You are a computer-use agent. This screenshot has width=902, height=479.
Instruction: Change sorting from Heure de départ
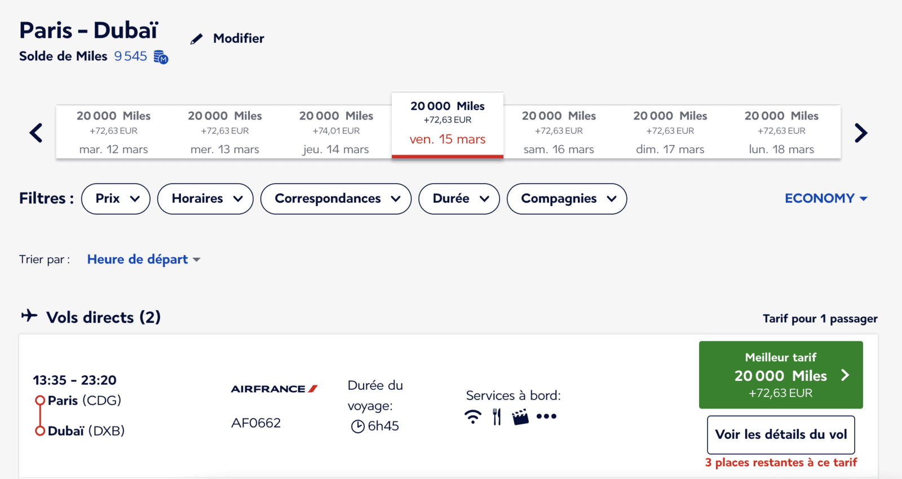coord(143,260)
